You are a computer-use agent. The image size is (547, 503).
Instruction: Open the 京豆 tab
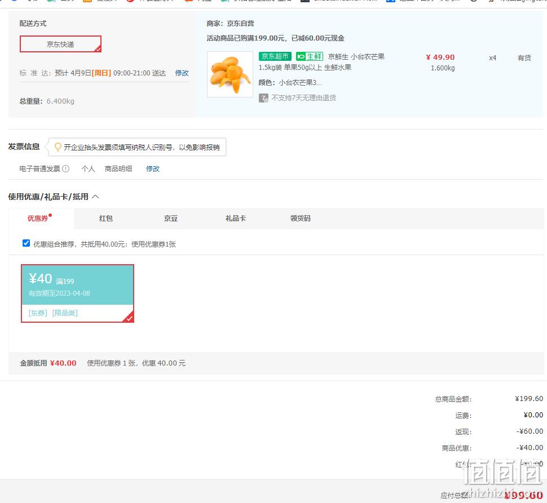click(171, 219)
